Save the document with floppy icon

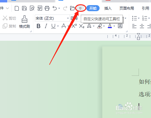point(24,8)
